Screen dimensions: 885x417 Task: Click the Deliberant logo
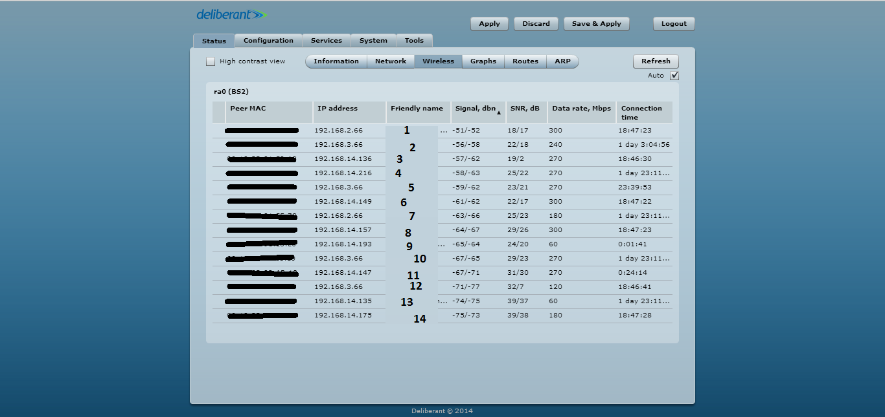[x=231, y=14]
